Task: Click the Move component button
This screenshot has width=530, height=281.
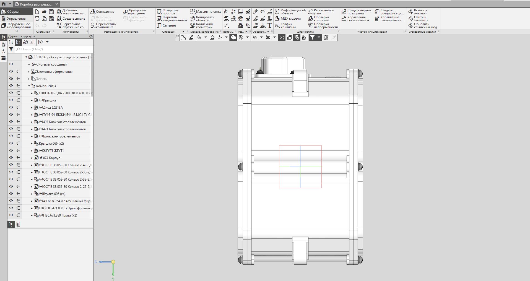Action: 93,25
